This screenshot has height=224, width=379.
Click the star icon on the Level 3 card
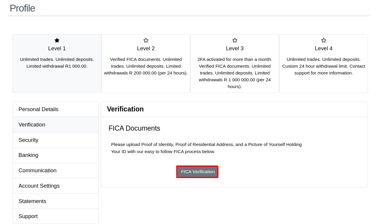[x=234, y=40]
